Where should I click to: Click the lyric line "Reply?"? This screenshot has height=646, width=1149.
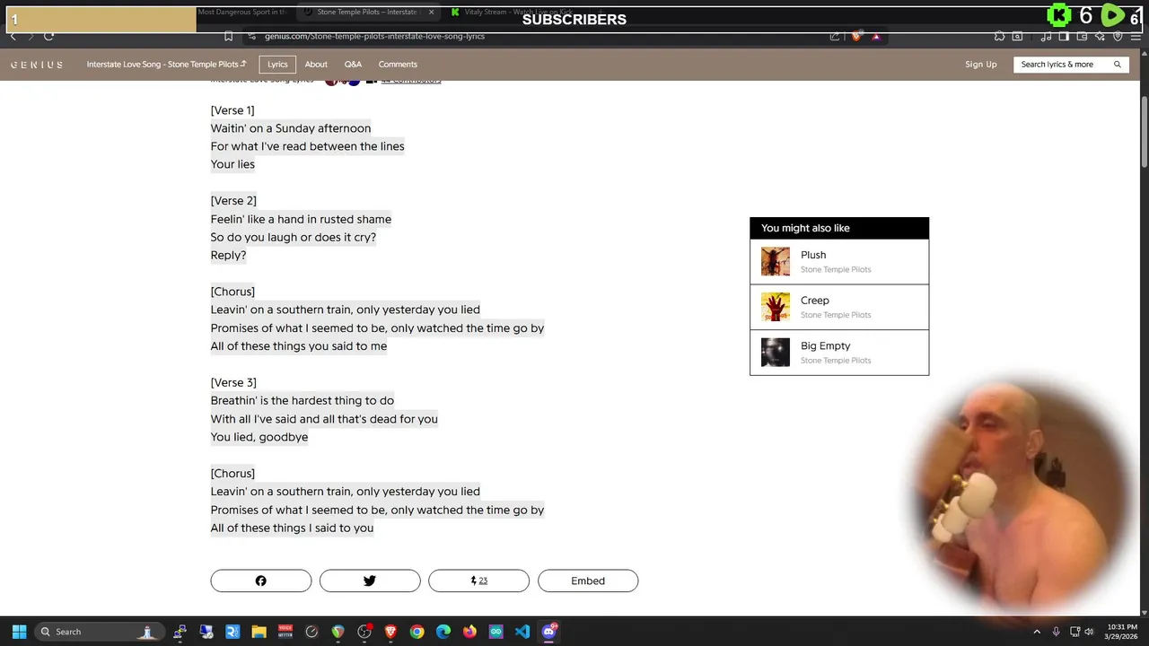(228, 255)
